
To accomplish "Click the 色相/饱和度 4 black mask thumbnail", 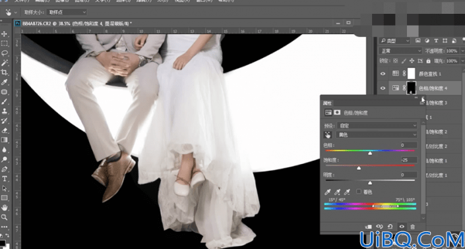I will [412, 88].
